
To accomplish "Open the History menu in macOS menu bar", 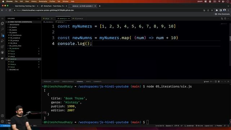I will (34, 1).
